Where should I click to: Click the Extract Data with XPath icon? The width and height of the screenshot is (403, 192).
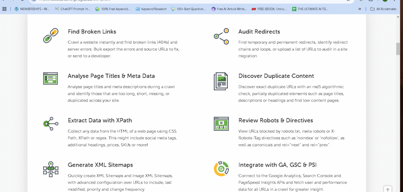(50, 124)
